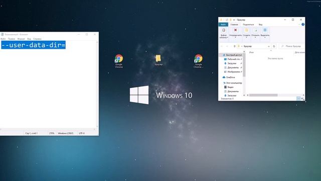This screenshot has height=181, width=321.
Task: Select Загрузки under Этот компьютер
Action: pyautogui.click(x=232, y=96)
